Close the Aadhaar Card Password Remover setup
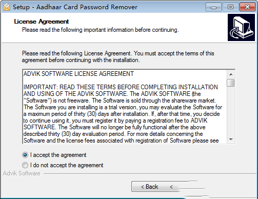 pos(247,7)
